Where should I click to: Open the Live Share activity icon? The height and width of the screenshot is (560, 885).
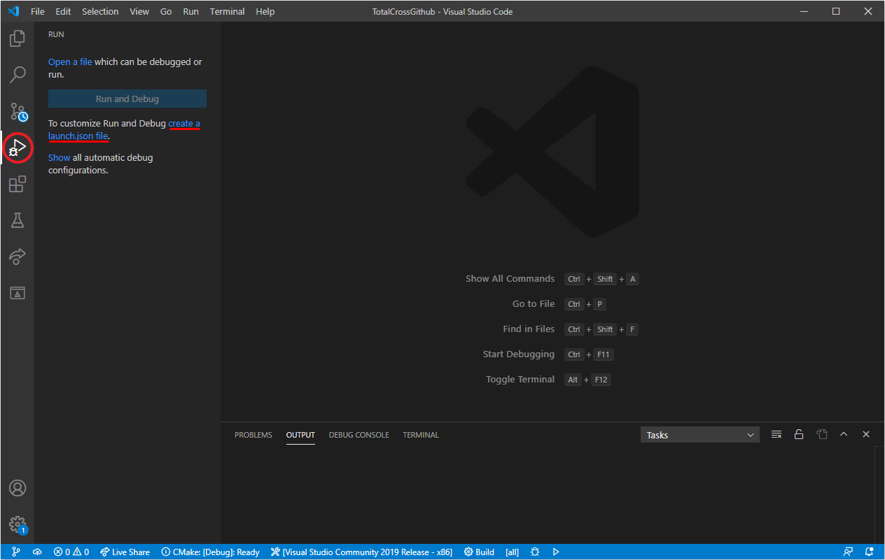pos(18,257)
